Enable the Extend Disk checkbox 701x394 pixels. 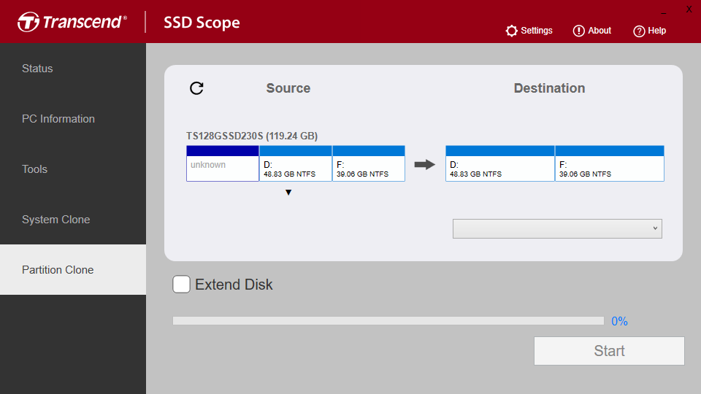coord(182,285)
